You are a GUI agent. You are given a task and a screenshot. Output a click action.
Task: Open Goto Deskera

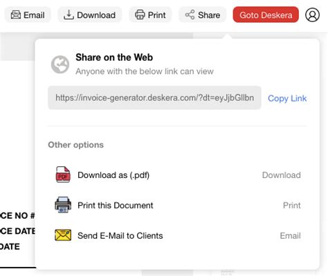pyautogui.click(x=266, y=15)
